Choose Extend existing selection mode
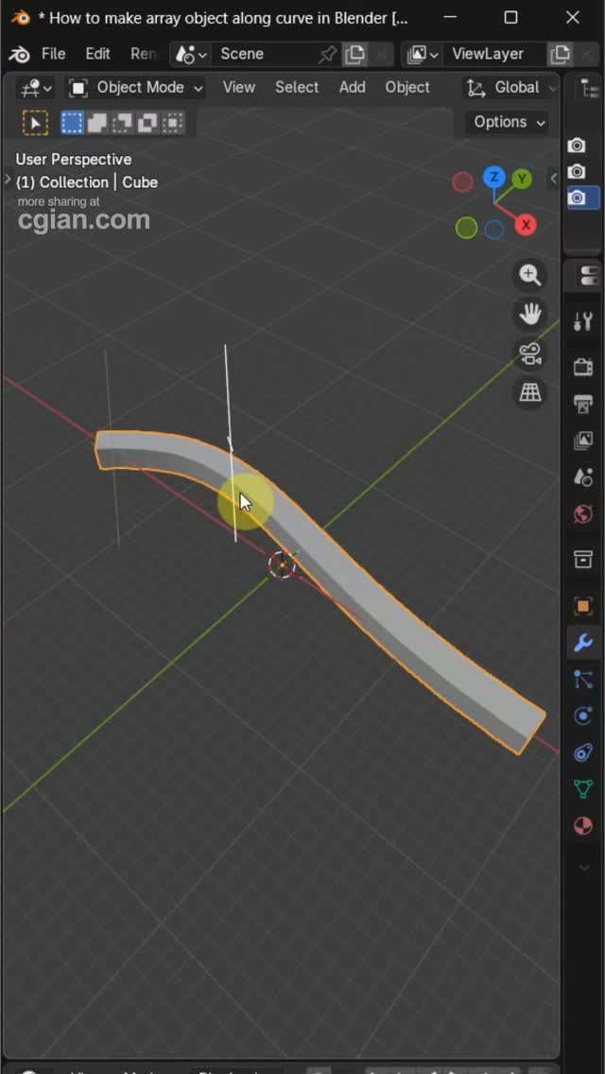Viewport: 605px width, 1074px height. 96,123
